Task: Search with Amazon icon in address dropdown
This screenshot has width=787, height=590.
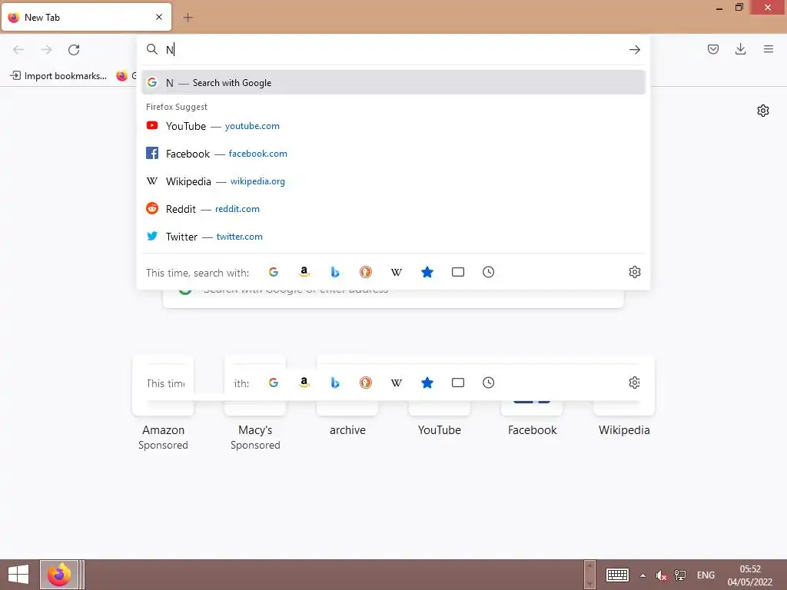Action: coord(304,272)
